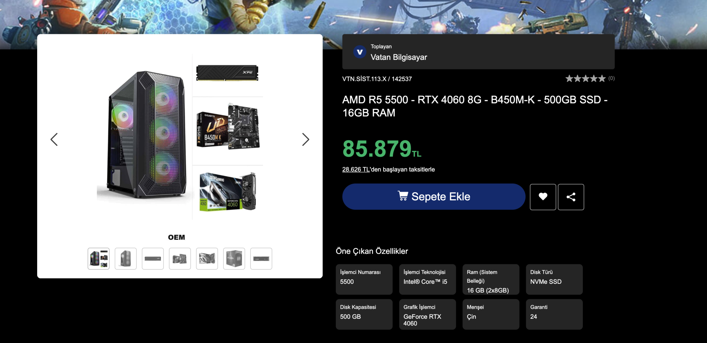The width and height of the screenshot is (707, 343).
Task: Click the OEM label under the image
Action: pos(176,237)
